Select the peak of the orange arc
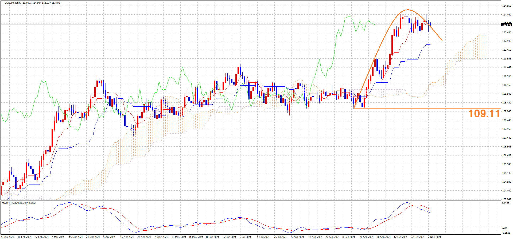The width and height of the screenshot is (513, 240). point(407,10)
